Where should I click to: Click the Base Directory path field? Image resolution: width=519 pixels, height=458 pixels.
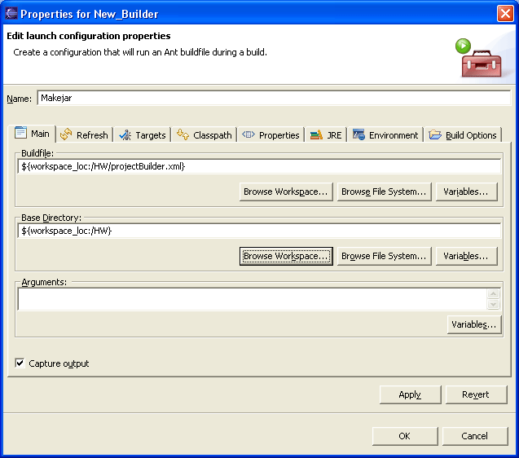tap(259, 231)
